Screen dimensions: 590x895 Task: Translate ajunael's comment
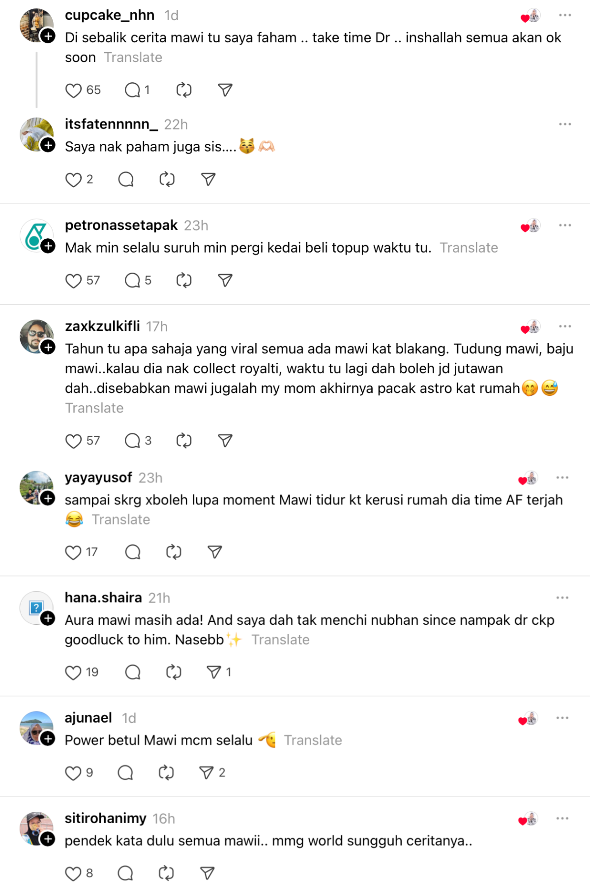[x=313, y=740]
